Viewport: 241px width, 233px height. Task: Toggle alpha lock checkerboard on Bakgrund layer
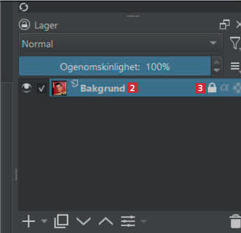pyautogui.click(x=237, y=88)
